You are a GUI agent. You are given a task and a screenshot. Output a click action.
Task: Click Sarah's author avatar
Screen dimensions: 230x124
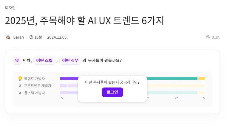[x=8, y=37]
